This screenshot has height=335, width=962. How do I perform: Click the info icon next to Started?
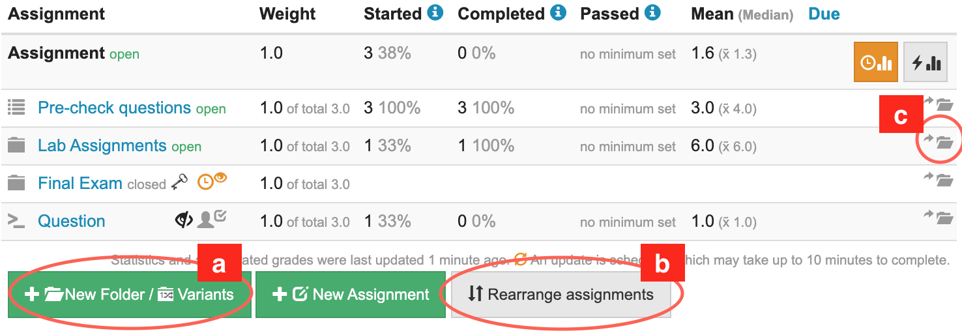coord(435,13)
